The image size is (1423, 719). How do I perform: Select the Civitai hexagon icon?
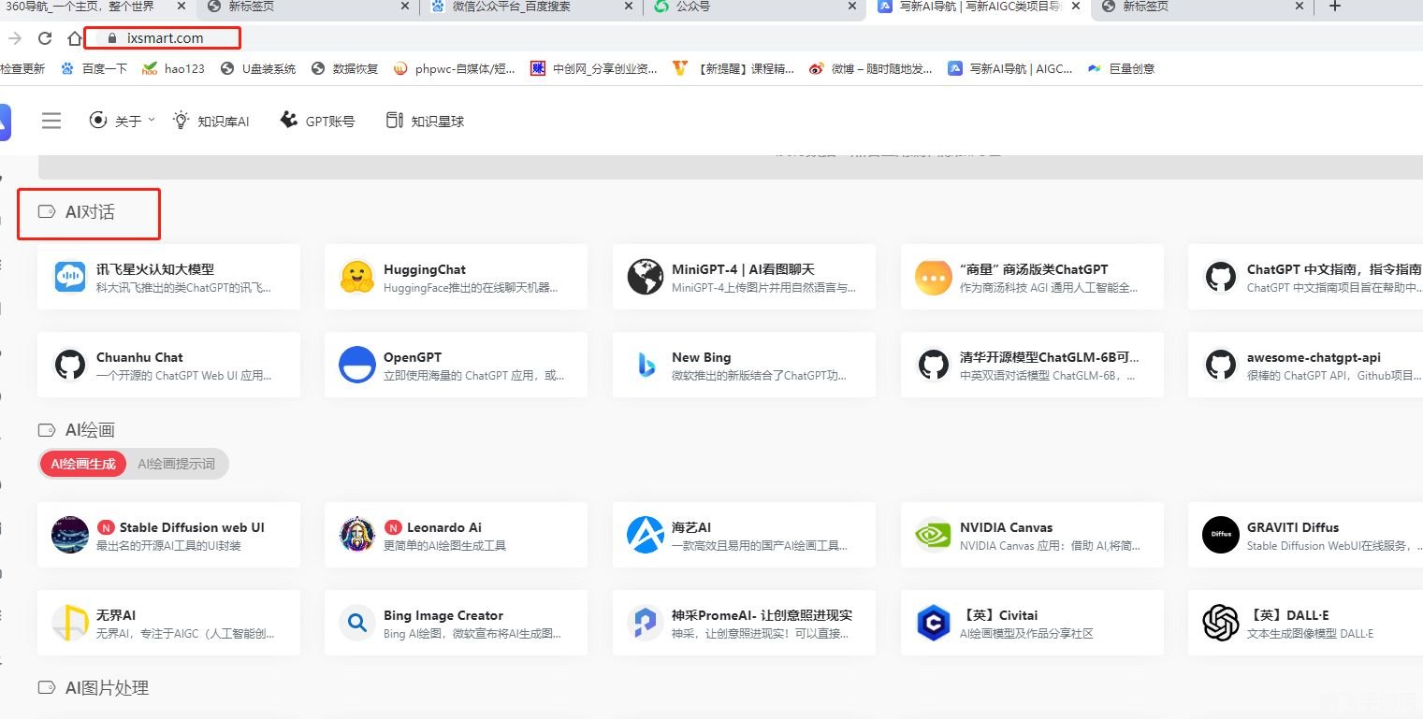pyautogui.click(x=933, y=623)
